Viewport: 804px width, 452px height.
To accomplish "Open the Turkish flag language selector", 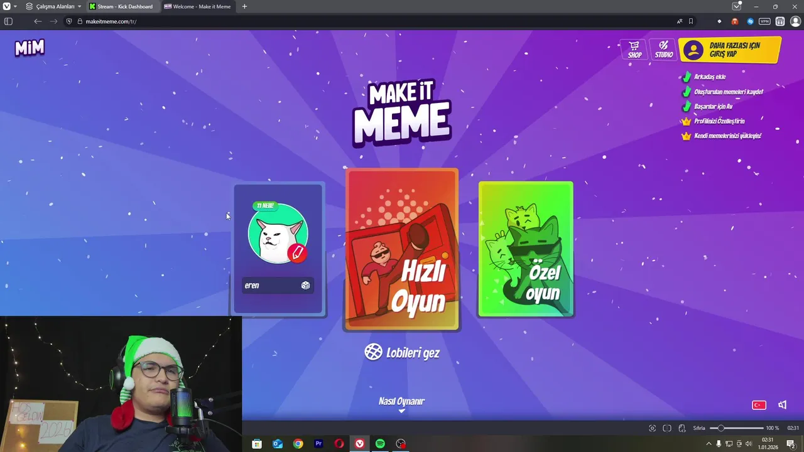I will [x=759, y=405].
